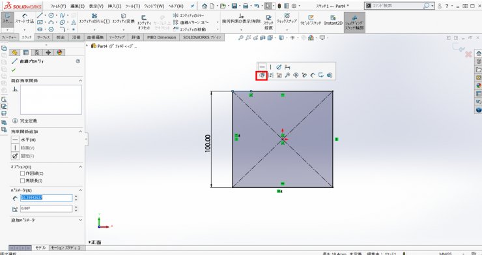Expand the Part4 tree node arrow
482x255 pixels.
click(87, 46)
